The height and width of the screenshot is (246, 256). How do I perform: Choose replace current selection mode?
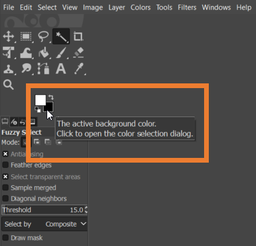tap(26, 142)
